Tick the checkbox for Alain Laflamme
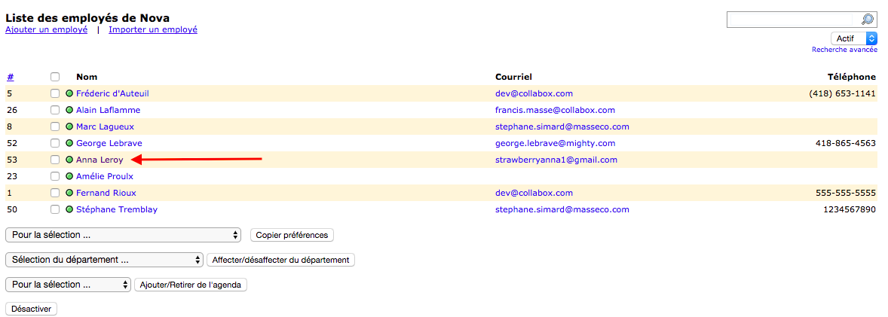Viewport: 888px width, 317px height. (x=55, y=110)
